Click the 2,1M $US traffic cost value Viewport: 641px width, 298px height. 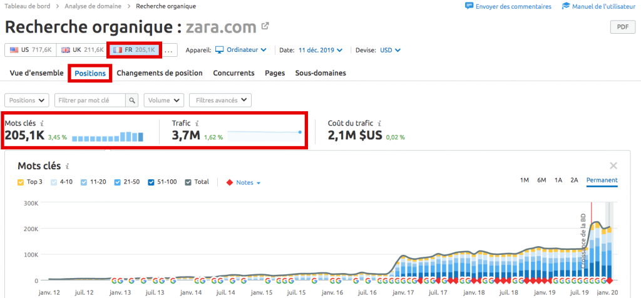pos(355,136)
